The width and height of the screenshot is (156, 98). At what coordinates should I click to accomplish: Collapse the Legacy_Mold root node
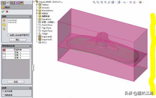34,2
